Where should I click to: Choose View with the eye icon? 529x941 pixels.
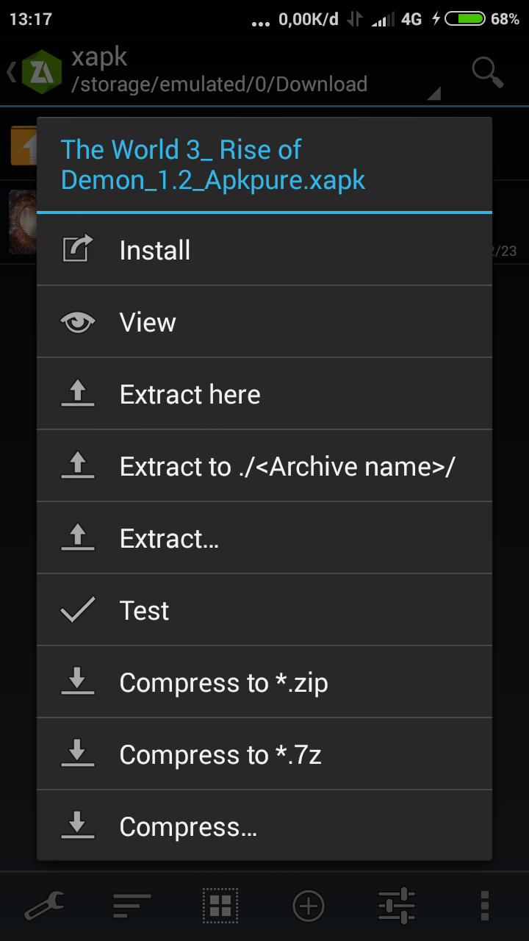(264, 322)
